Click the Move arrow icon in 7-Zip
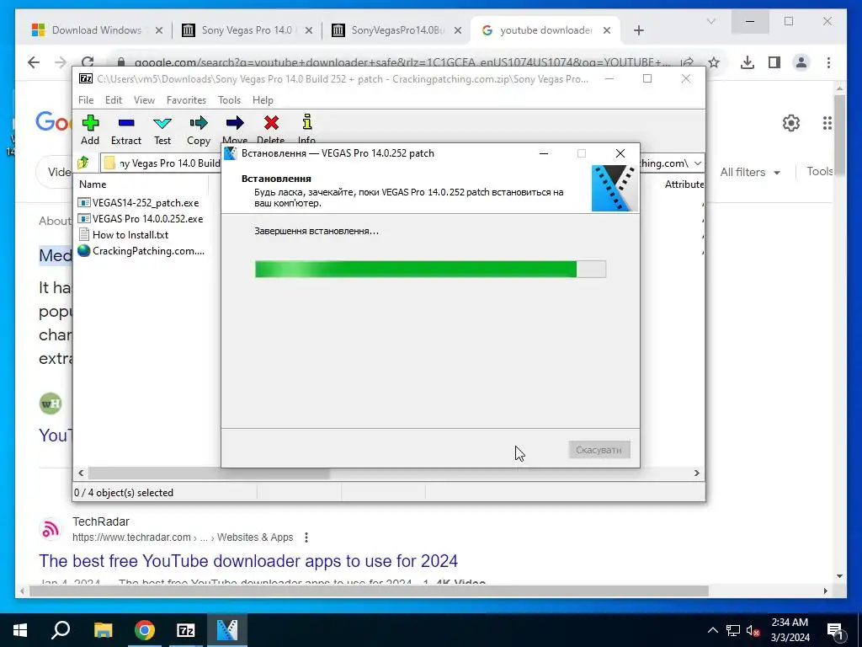This screenshot has width=862, height=647. click(x=235, y=123)
